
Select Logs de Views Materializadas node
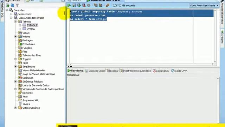click(x=39, y=74)
